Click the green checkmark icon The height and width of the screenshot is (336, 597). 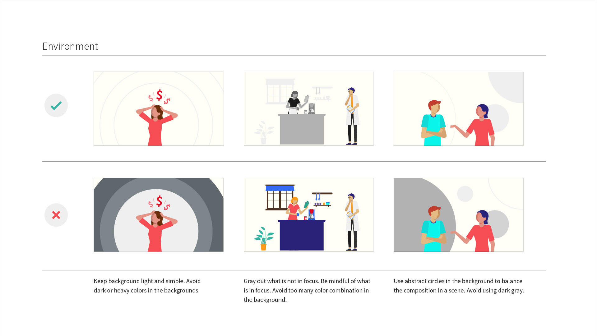(56, 105)
